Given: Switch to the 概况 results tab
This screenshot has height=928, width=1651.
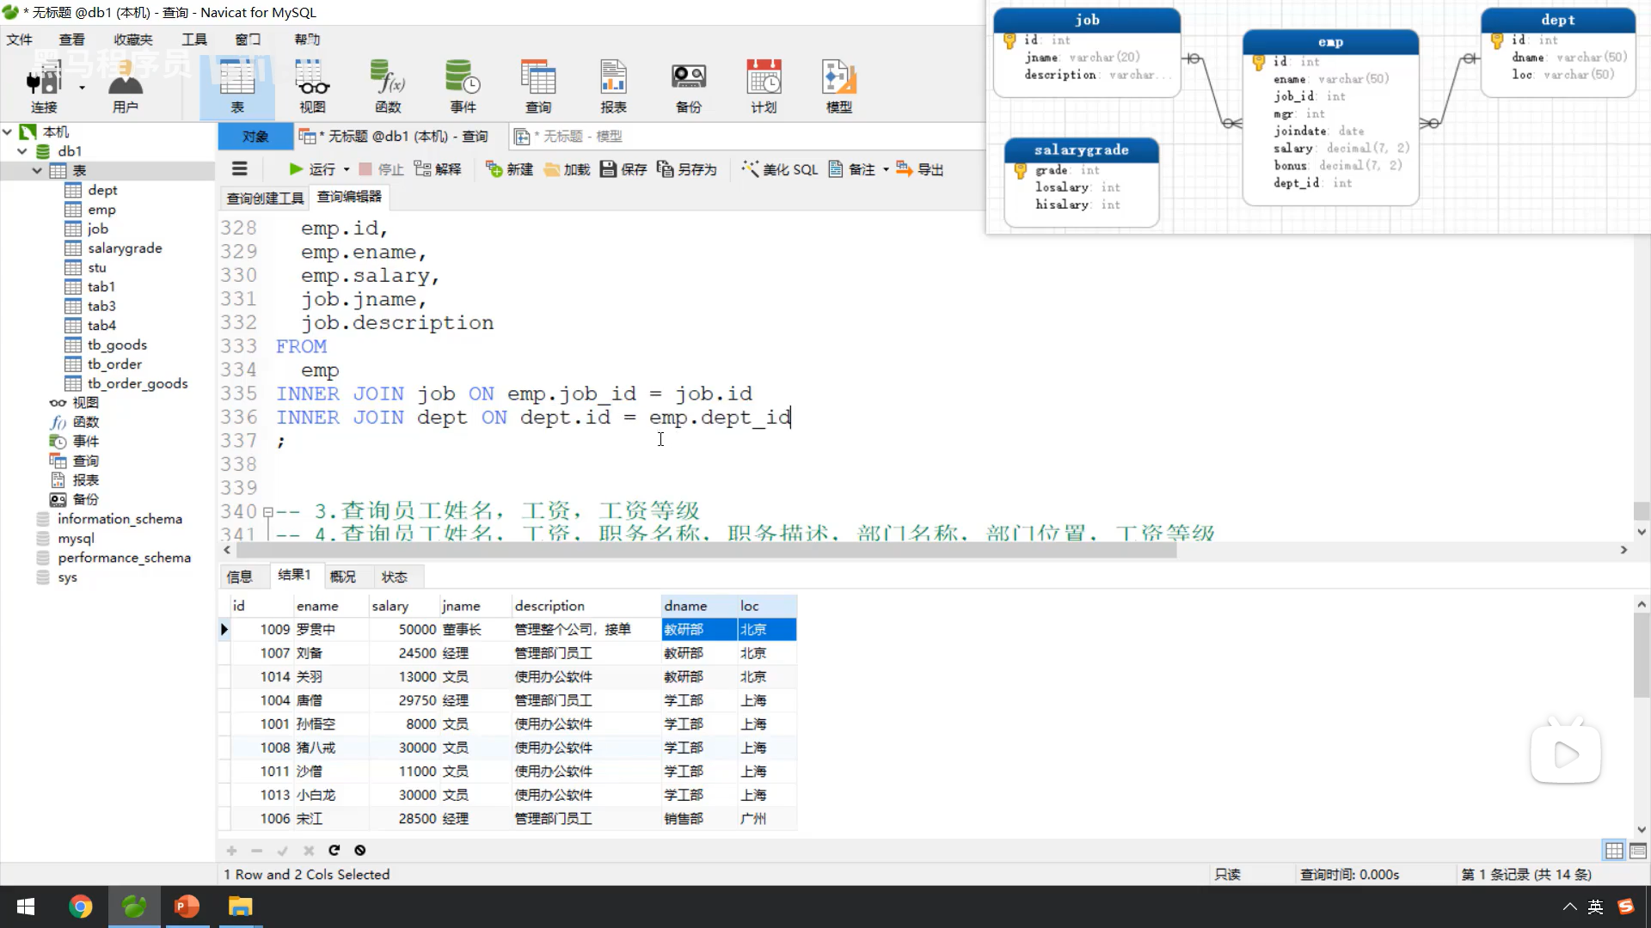Looking at the screenshot, I should [342, 577].
